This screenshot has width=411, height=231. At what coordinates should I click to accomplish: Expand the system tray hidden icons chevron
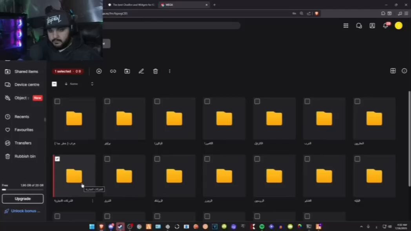[362, 227]
